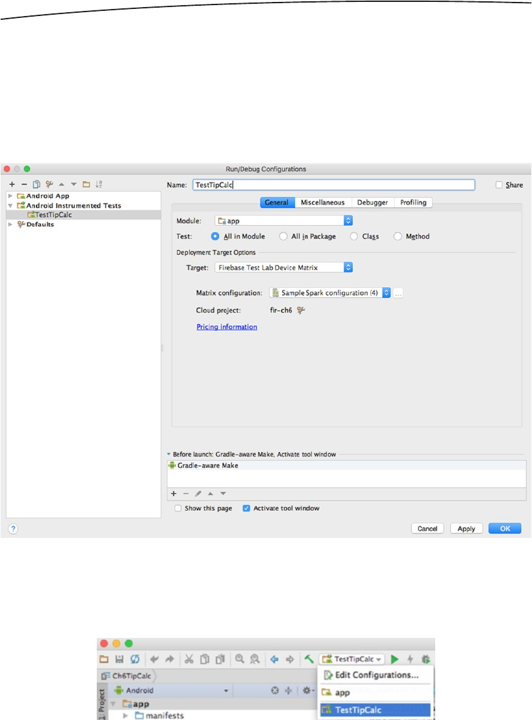Open the Module app dropdown

(x=284, y=221)
